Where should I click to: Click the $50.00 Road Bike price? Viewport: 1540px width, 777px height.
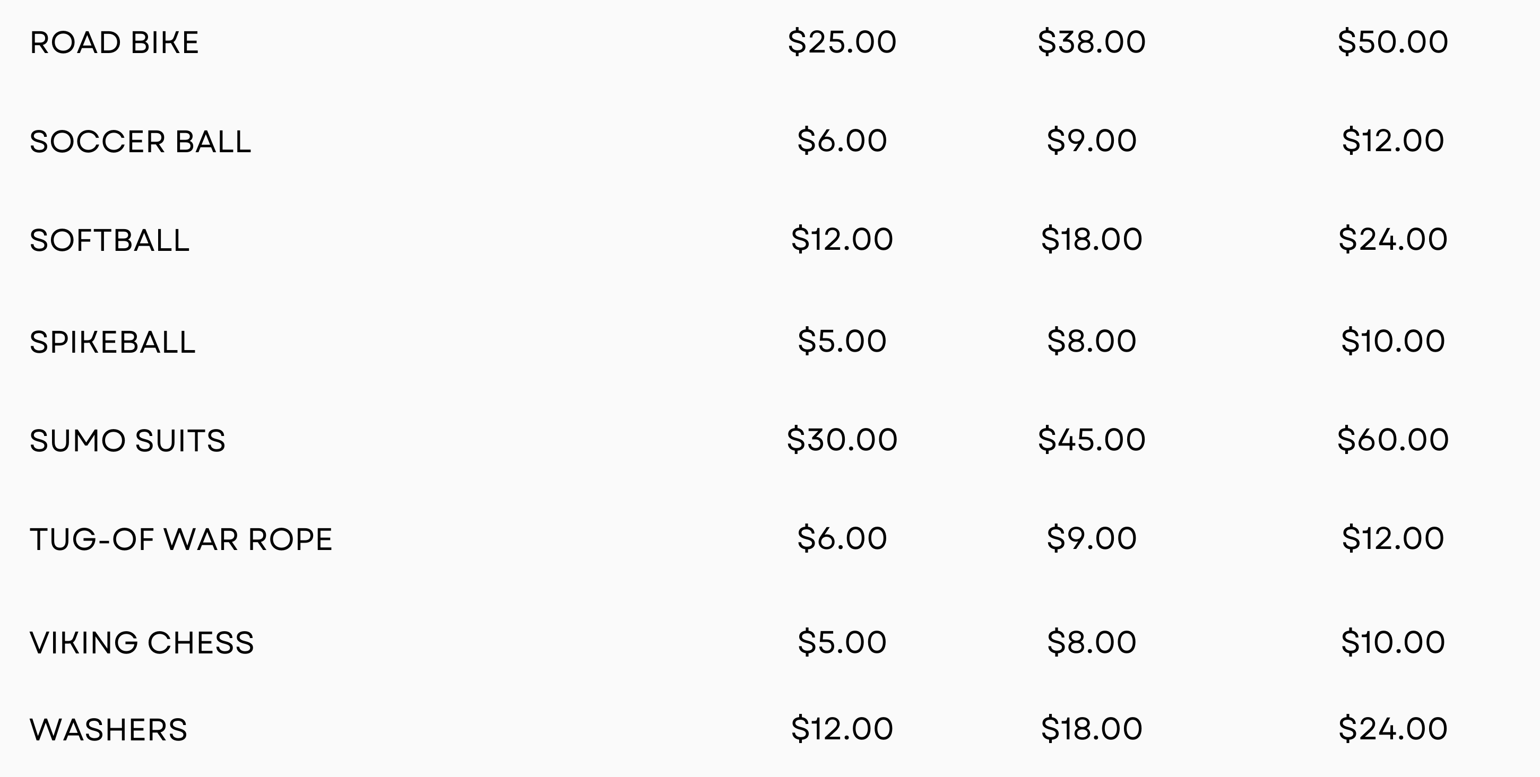1392,42
